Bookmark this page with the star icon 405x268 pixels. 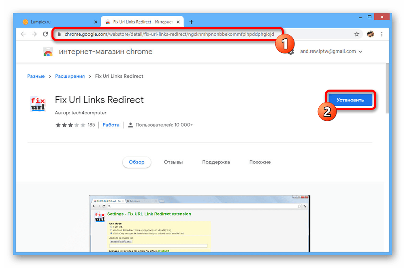pos(357,34)
